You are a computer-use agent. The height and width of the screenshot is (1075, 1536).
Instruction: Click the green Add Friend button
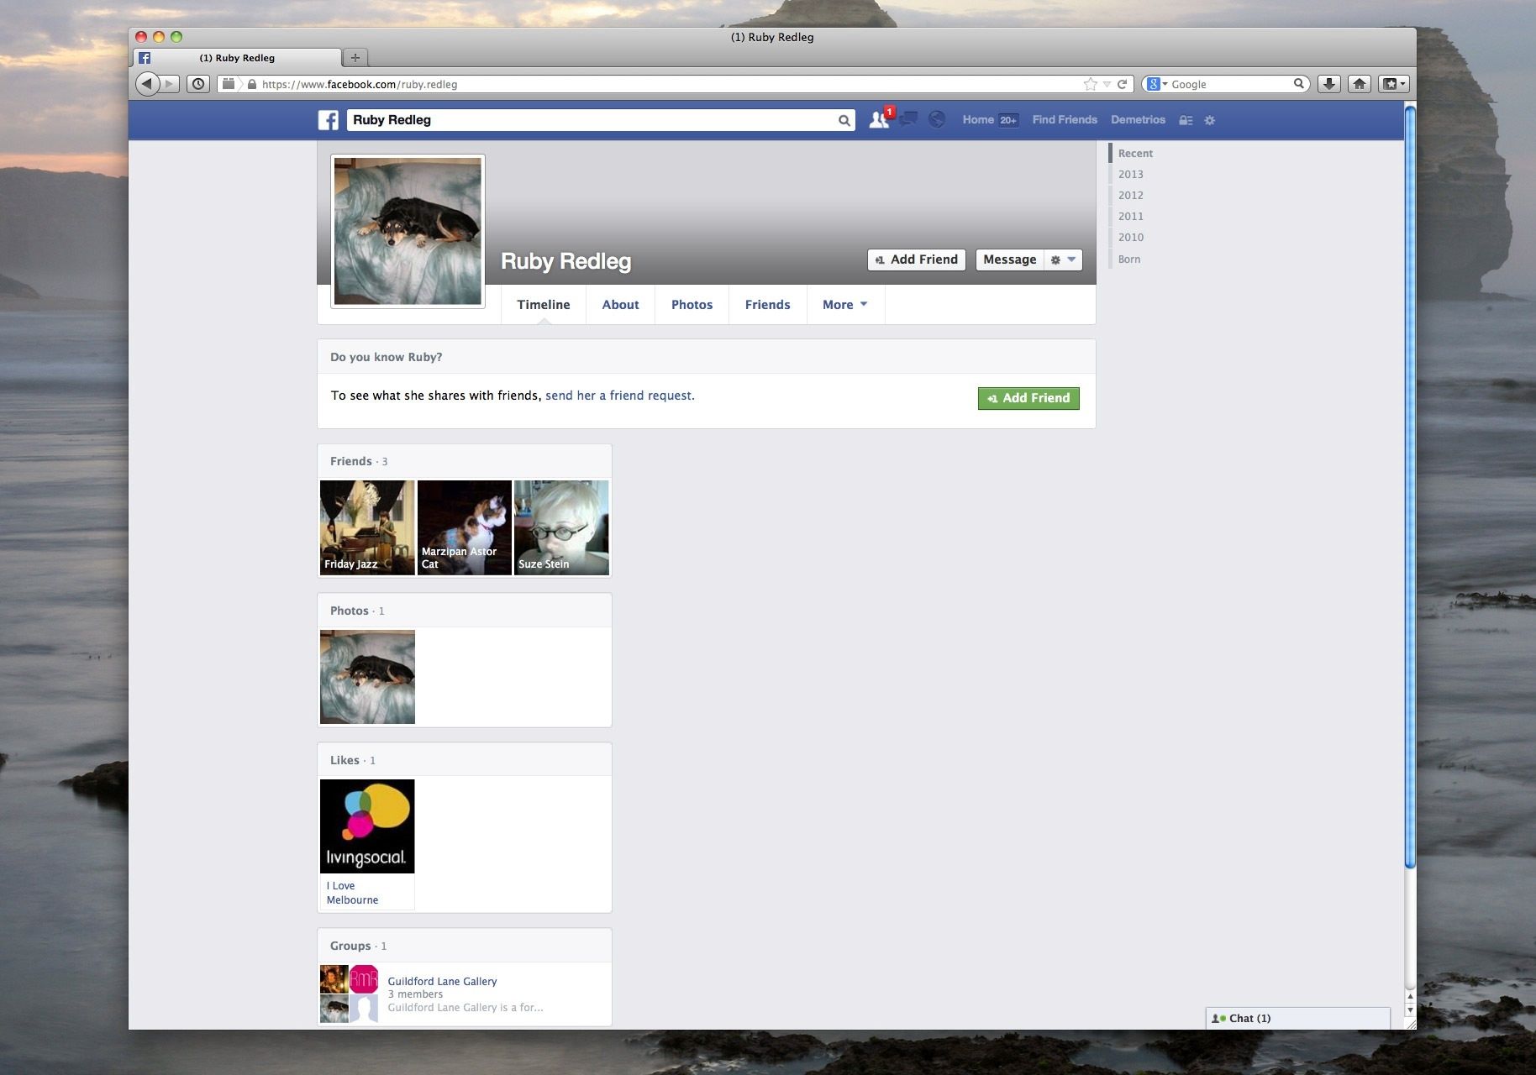click(1028, 398)
